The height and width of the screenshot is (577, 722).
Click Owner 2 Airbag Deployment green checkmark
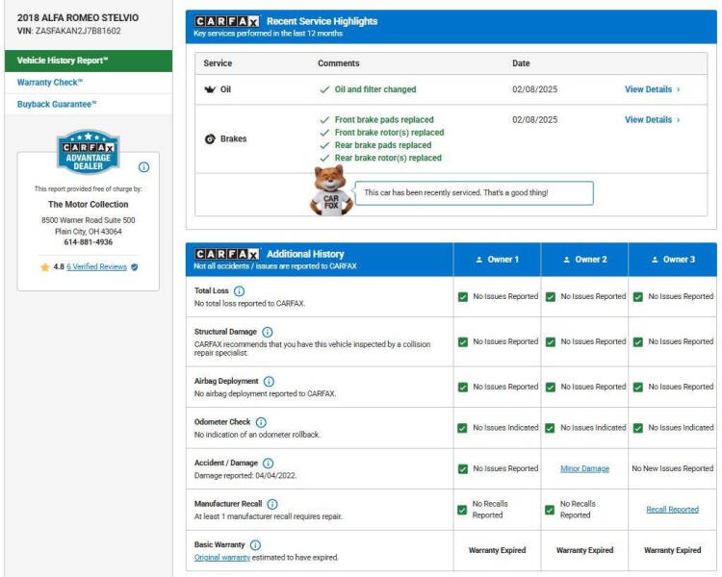[x=551, y=387]
